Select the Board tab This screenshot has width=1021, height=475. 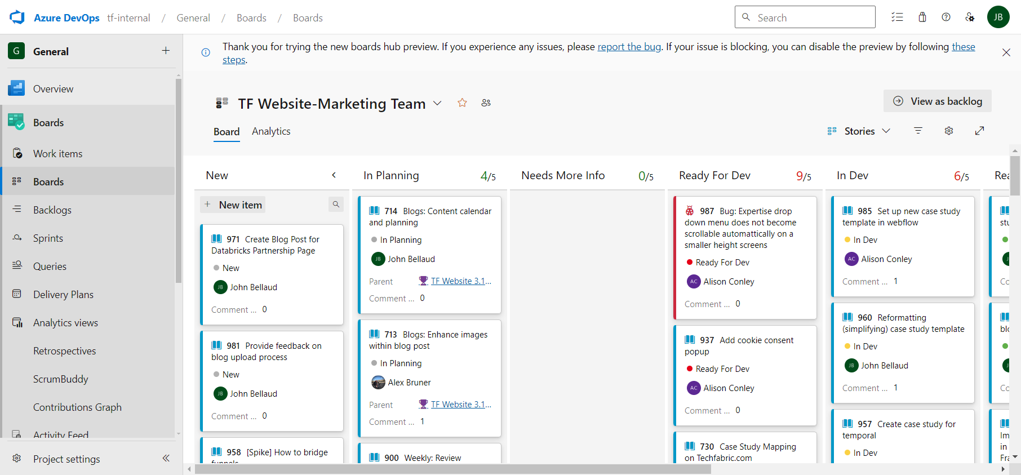click(227, 131)
